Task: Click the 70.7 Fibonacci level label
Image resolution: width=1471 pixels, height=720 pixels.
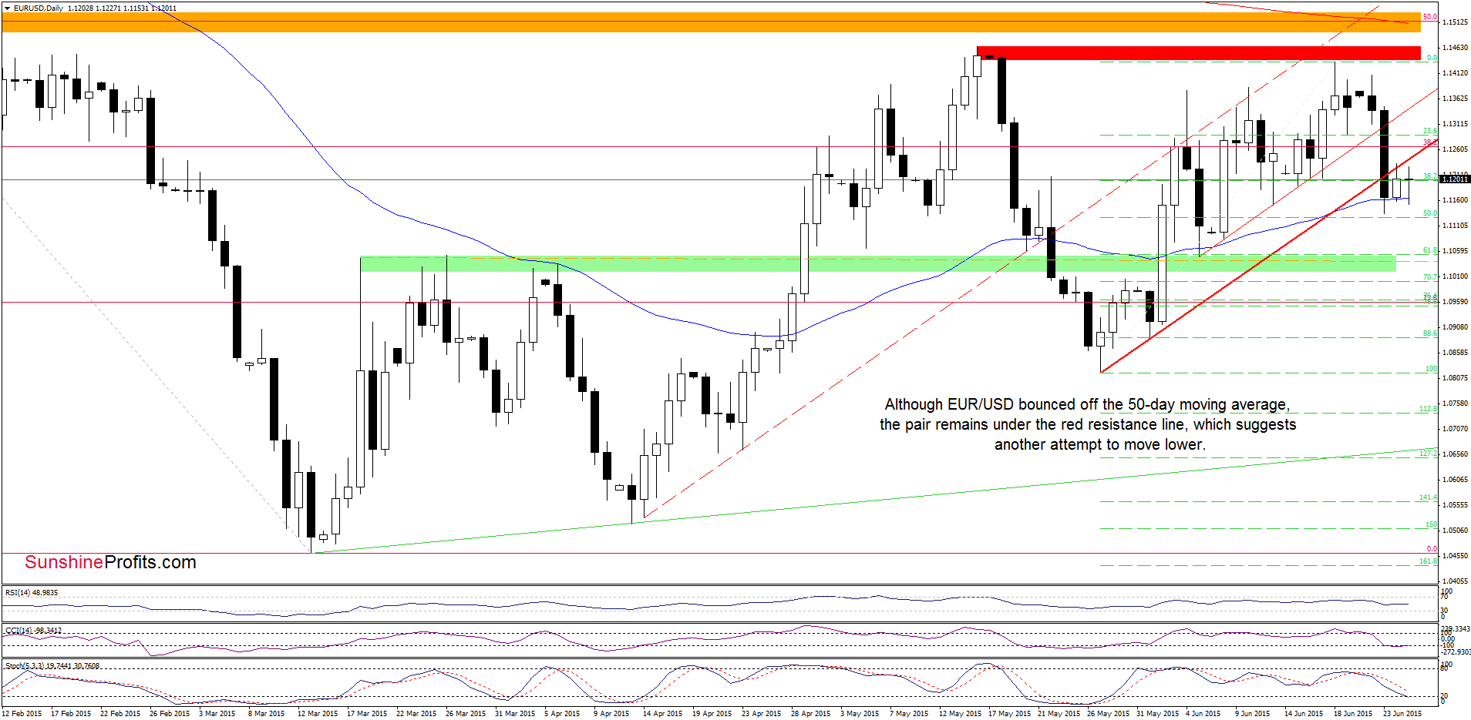Action: point(1430,277)
